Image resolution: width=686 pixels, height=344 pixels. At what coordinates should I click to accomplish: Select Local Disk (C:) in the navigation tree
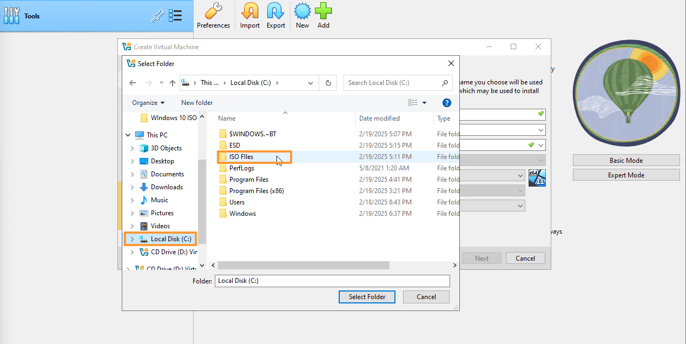(x=171, y=239)
